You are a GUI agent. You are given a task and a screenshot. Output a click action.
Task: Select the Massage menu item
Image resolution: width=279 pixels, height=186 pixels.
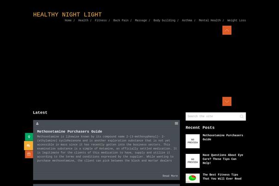pos(141,20)
